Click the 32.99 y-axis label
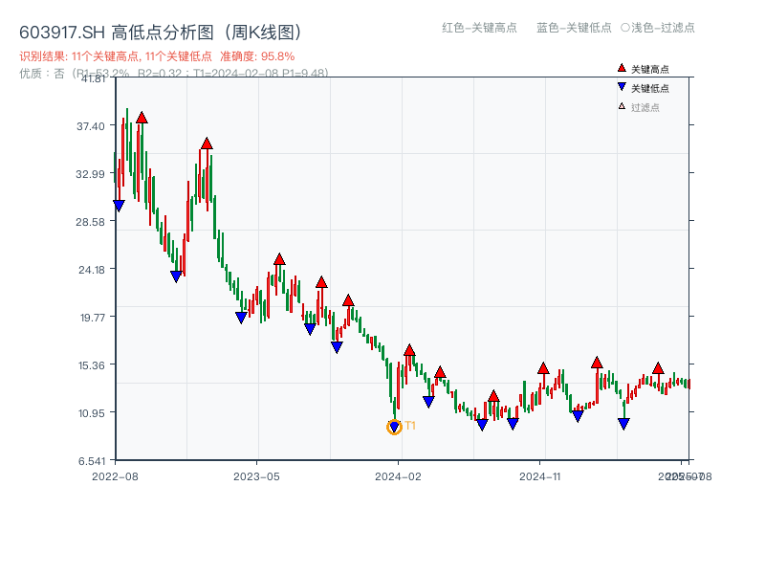Image resolution: width=765 pixels, height=574 pixels. pos(91,174)
